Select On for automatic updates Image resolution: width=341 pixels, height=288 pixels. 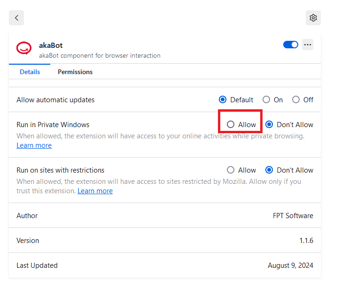266,100
